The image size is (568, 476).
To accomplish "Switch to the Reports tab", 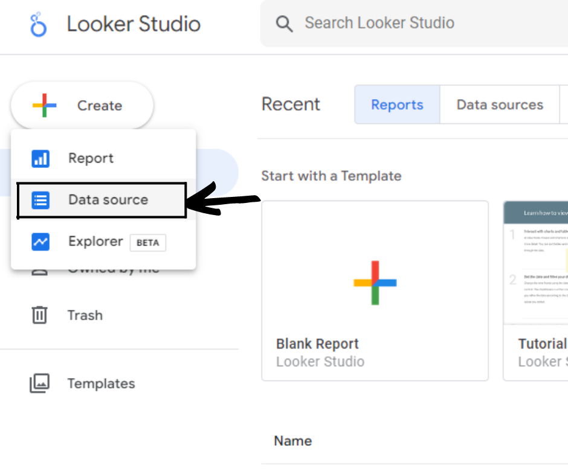I will (x=397, y=105).
